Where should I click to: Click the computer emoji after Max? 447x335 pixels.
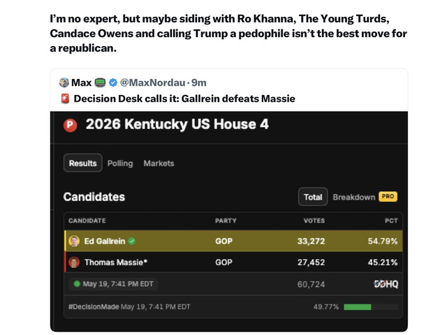point(100,82)
